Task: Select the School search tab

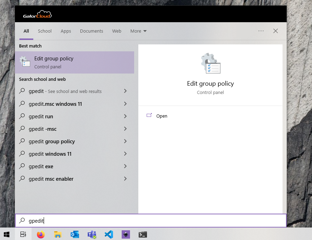Action: [45, 31]
